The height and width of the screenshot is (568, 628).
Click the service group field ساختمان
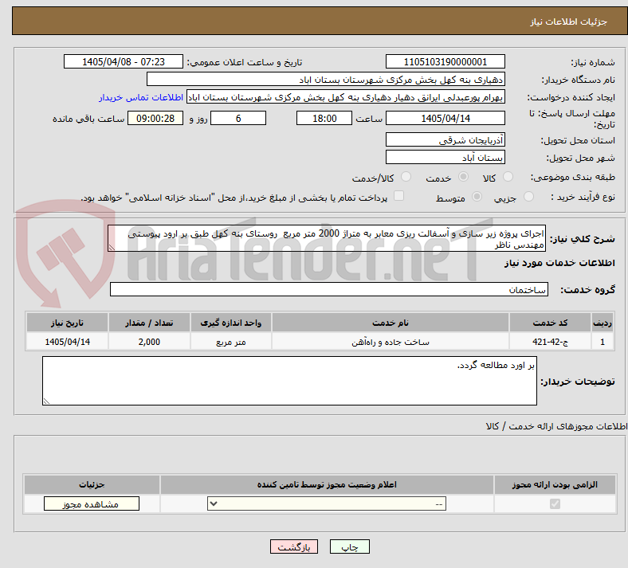(x=329, y=289)
